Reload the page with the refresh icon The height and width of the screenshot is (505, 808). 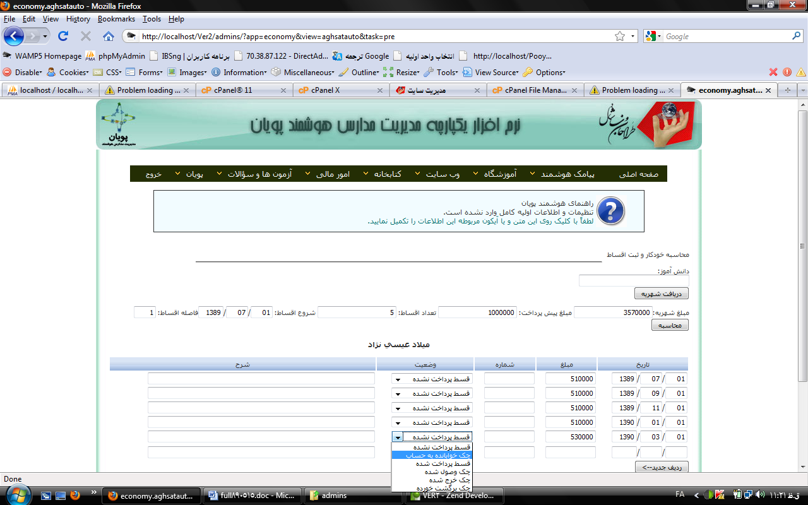coord(62,36)
